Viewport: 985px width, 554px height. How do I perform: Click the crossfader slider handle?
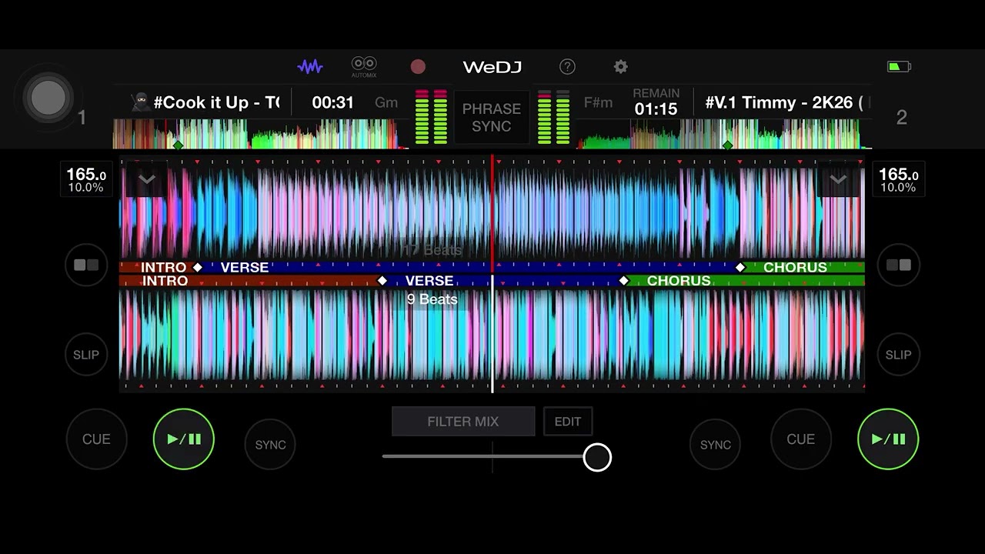point(597,457)
